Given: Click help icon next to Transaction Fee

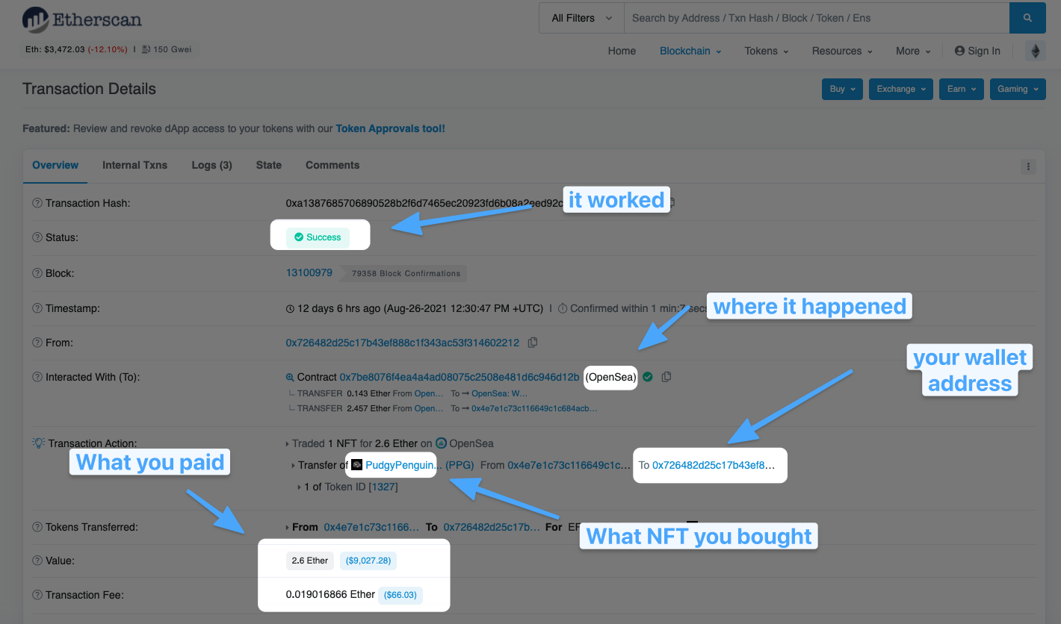Looking at the screenshot, I should [x=37, y=595].
